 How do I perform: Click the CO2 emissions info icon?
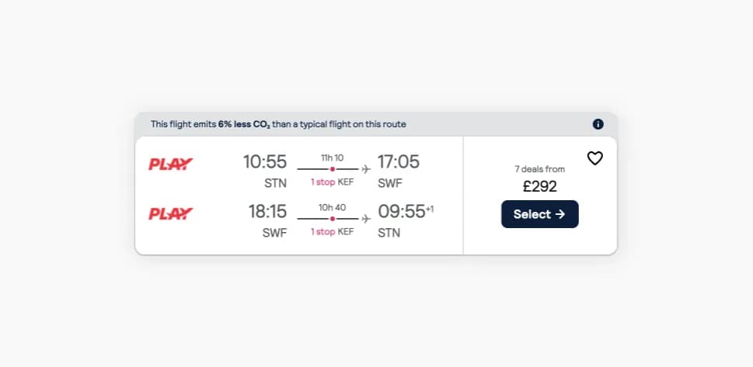(598, 124)
